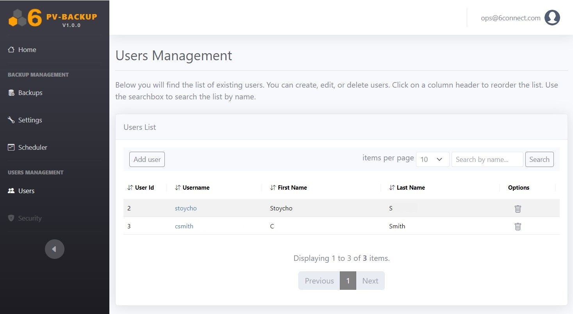The width and height of the screenshot is (573, 314).
Task: Open the stoycho username link
Action: tap(186, 208)
